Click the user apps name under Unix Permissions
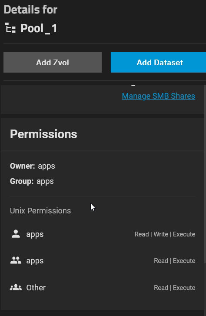206x316 pixels. (35, 234)
